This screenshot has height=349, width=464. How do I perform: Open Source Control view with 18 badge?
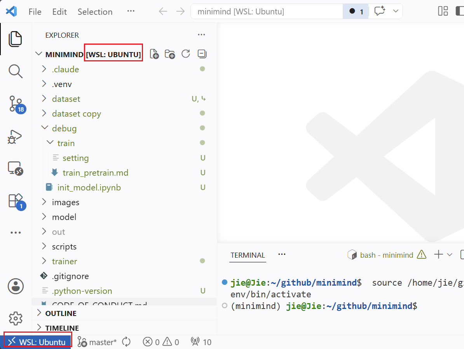pos(17,105)
